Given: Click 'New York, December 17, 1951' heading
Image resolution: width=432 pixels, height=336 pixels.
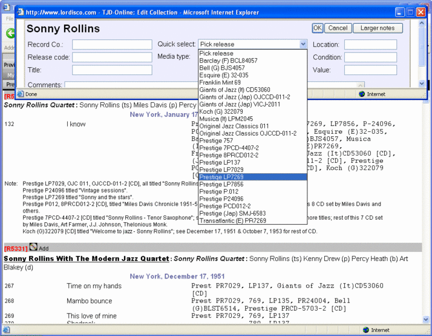Looking at the screenshot, I should click(x=177, y=276).
